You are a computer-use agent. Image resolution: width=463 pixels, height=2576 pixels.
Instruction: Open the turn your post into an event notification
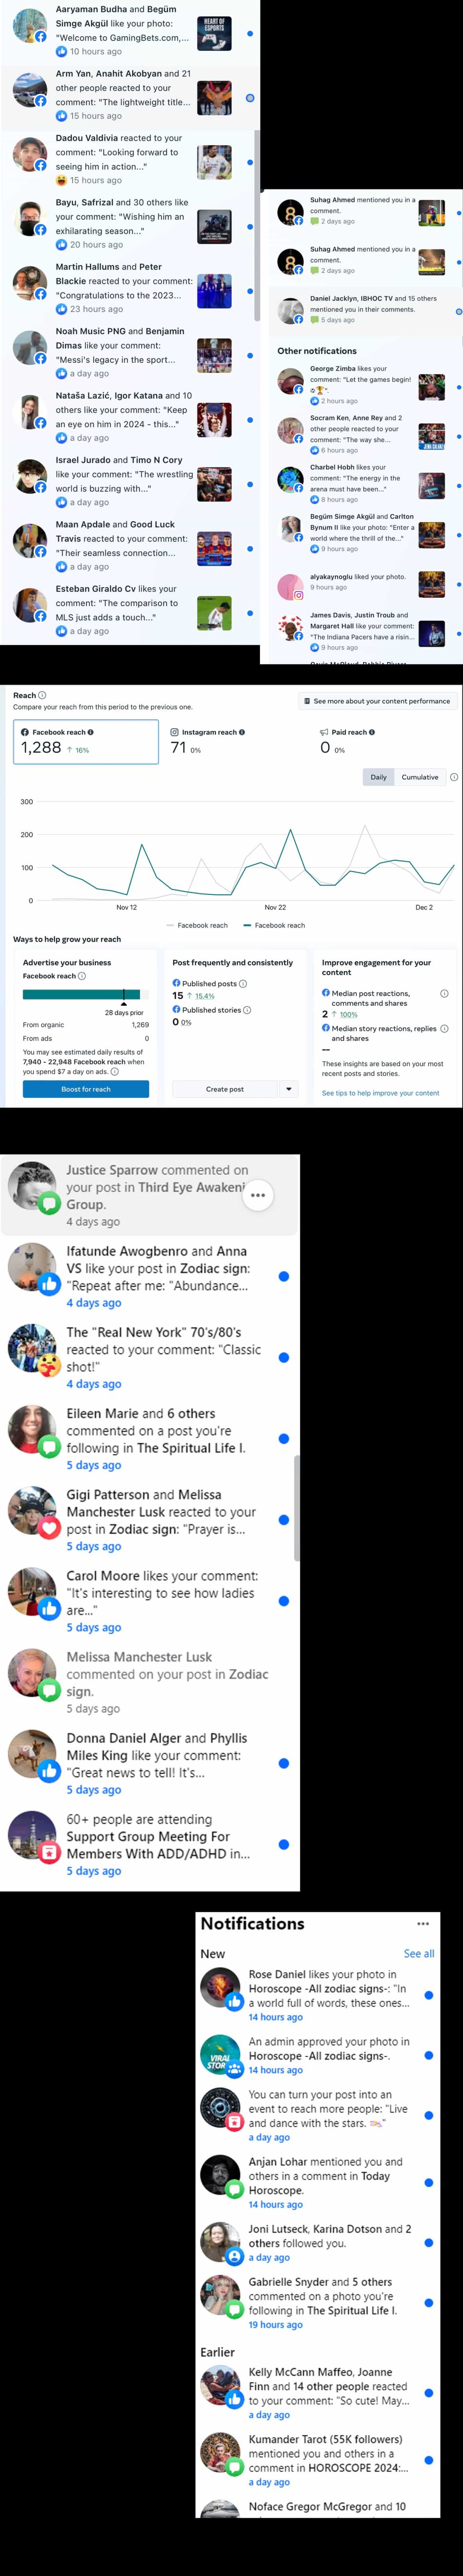(318, 2115)
